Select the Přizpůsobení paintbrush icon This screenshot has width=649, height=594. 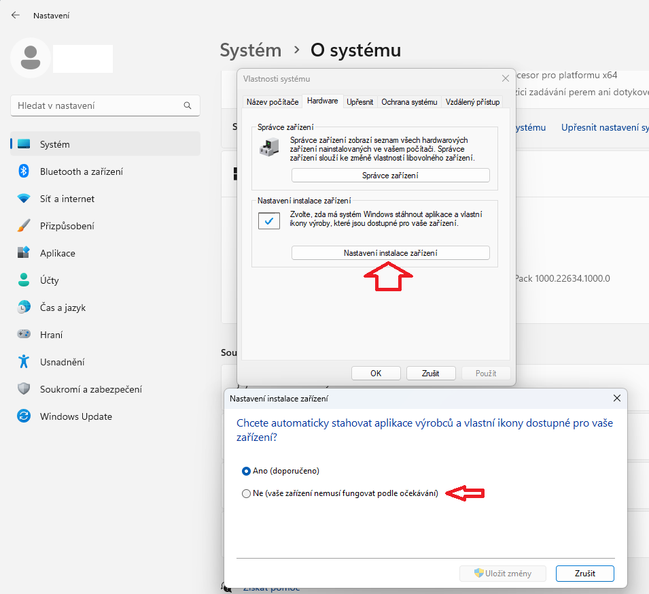click(x=24, y=226)
